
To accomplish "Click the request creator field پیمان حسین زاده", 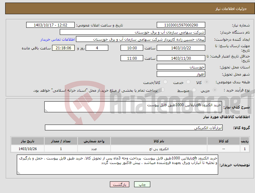I will click(x=141, y=39).
